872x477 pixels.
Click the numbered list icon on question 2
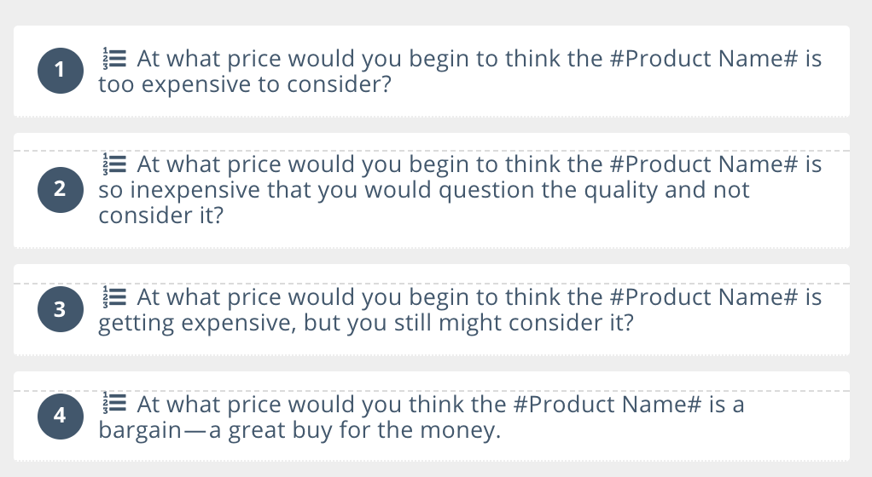click(114, 164)
